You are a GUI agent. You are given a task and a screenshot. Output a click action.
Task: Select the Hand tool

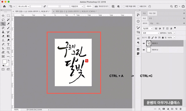[3, 52]
